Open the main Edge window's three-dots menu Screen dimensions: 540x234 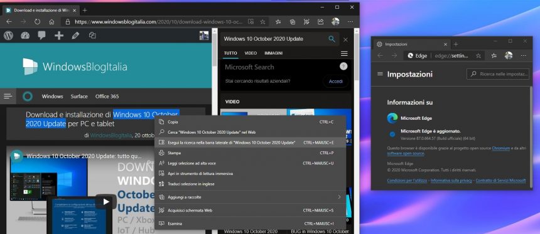tap(350, 22)
